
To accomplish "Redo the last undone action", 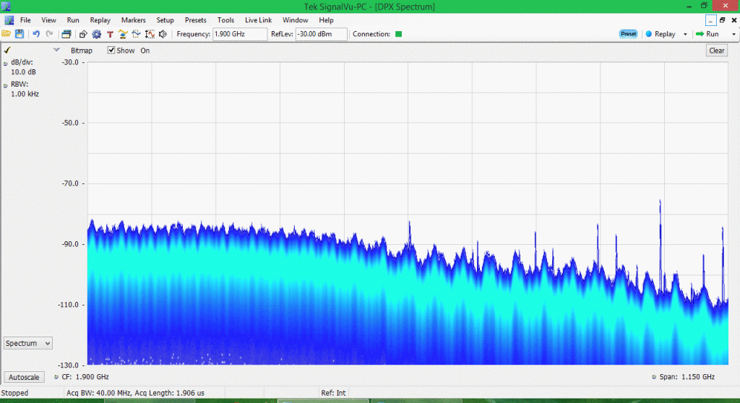I will point(49,34).
